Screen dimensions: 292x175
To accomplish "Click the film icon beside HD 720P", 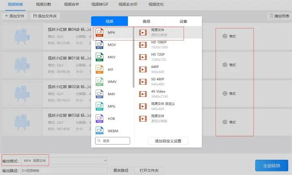I will click(143, 57).
